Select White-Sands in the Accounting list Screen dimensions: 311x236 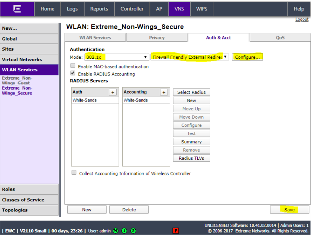coord(146,100)
